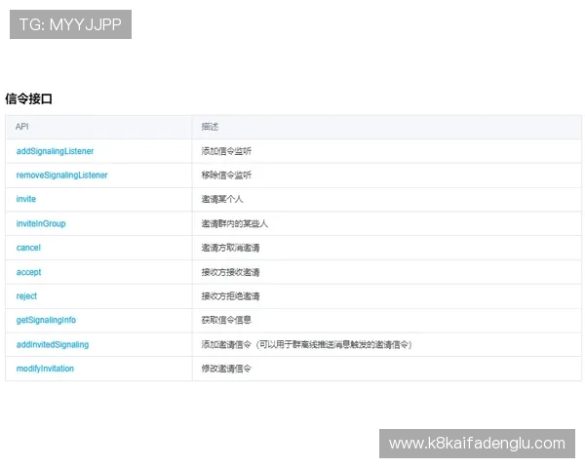
Task: Open the invite API link
Action: tap(26, 199)
